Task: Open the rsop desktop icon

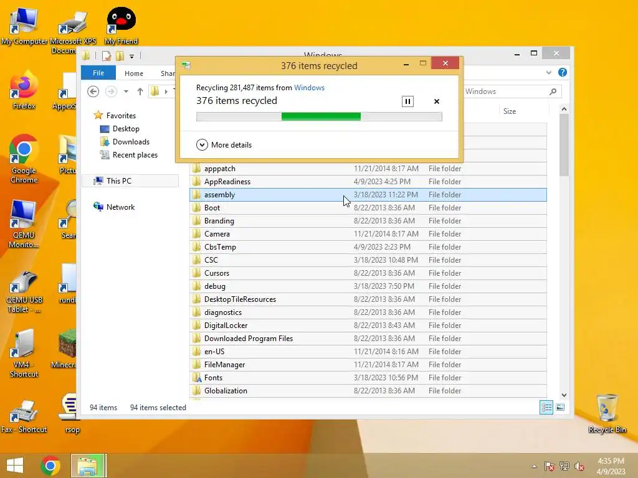Action: [x=70, y=414]
